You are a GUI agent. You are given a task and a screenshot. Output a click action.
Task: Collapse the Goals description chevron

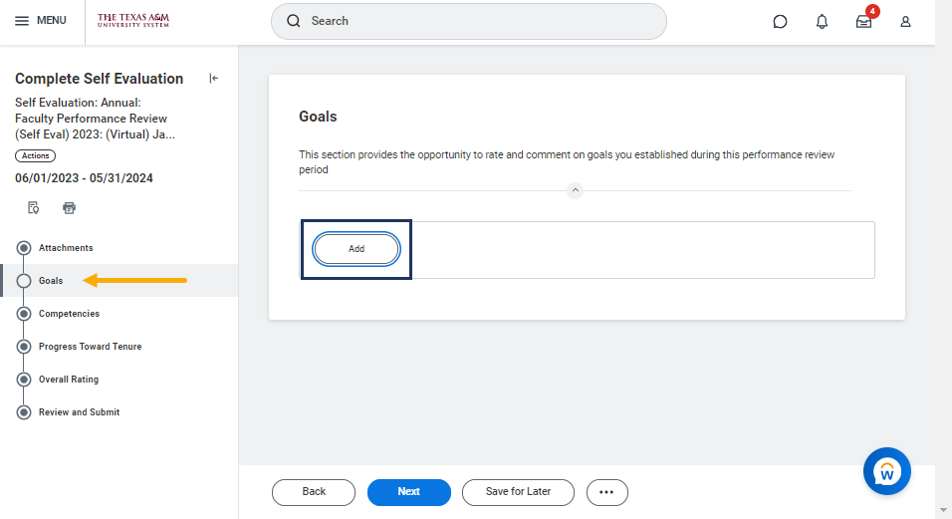pos(575,190)
